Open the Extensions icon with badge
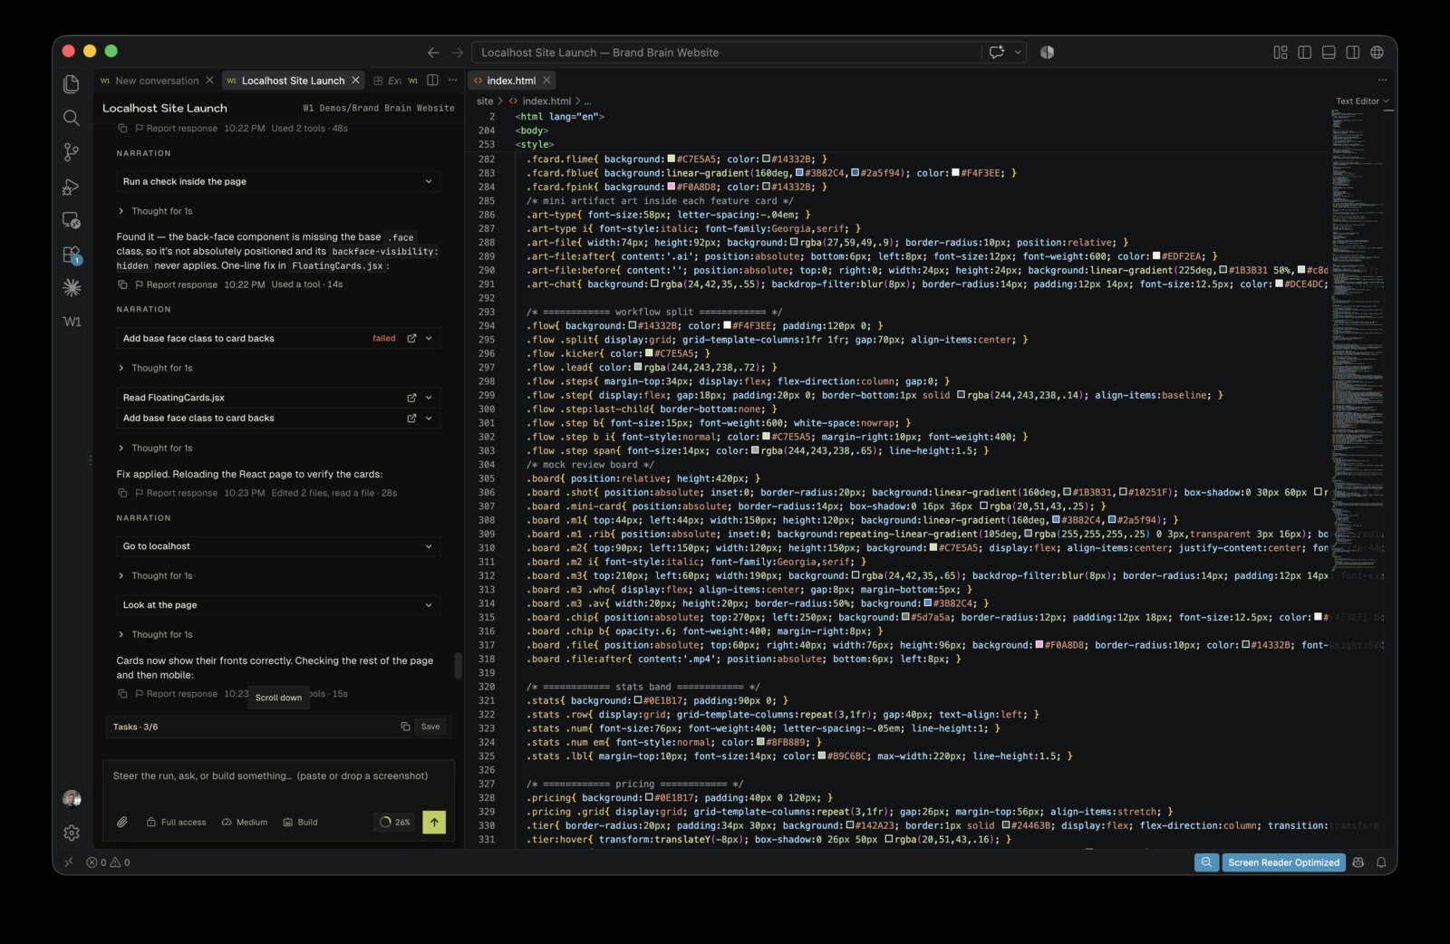The height and width of the screenshot is (944, 1450). click(x=72, y=255)
